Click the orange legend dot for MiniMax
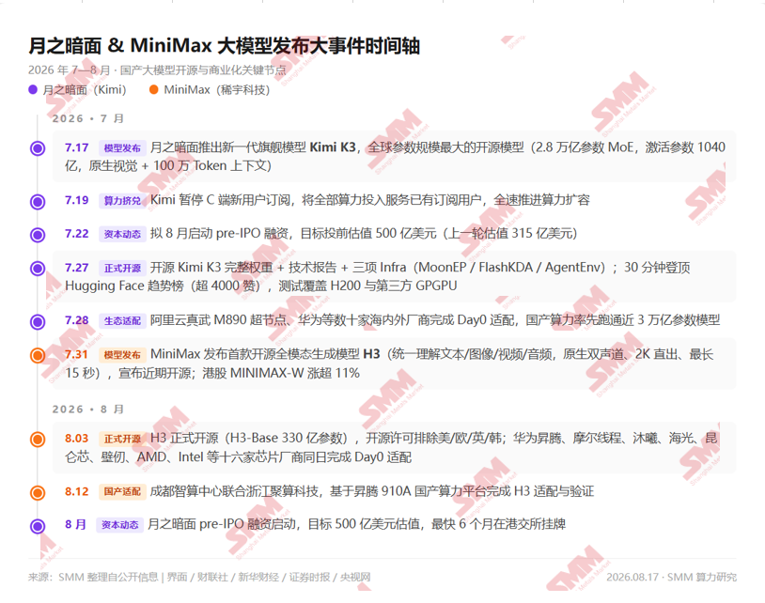This screenshot has width=765, height=603. [x=154, y=89]
